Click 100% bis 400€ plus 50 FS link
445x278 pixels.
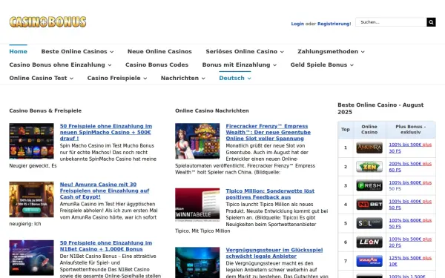coord(410,205)
